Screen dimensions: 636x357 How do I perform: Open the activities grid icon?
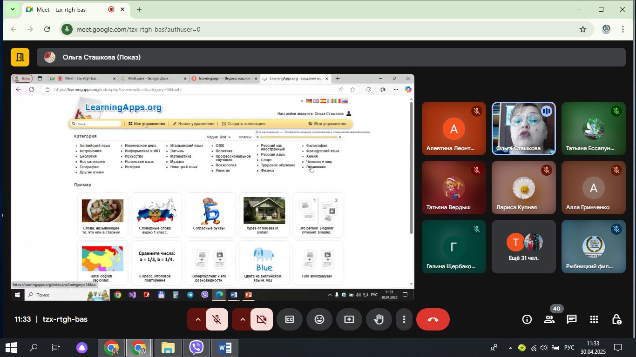point(594,319)
